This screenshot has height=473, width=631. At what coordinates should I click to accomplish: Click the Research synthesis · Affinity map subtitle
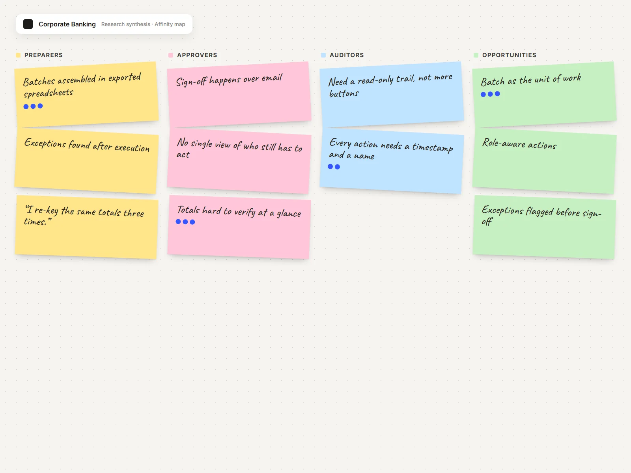(143, 24)
